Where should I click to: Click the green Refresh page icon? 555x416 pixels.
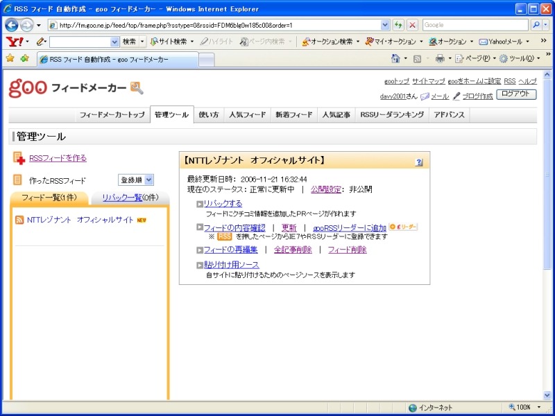coord(398,25)
